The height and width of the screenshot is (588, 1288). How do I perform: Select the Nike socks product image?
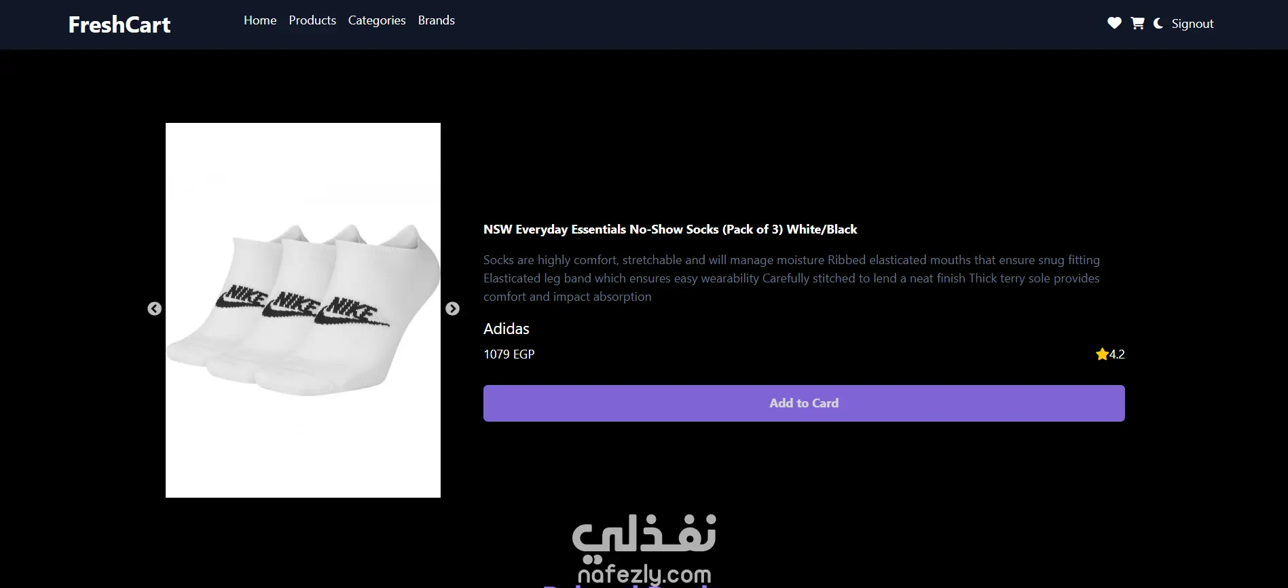(303, 310)
